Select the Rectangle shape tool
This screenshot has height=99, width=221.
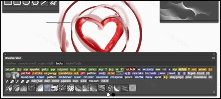[x=8, y=3]
